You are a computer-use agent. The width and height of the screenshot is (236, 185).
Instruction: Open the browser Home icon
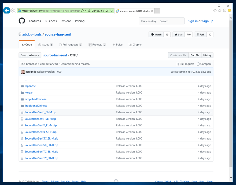click(x=215, y=10)
